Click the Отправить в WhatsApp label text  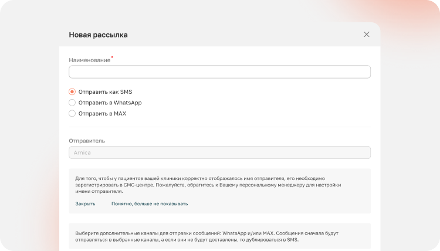tap(110, 103)
